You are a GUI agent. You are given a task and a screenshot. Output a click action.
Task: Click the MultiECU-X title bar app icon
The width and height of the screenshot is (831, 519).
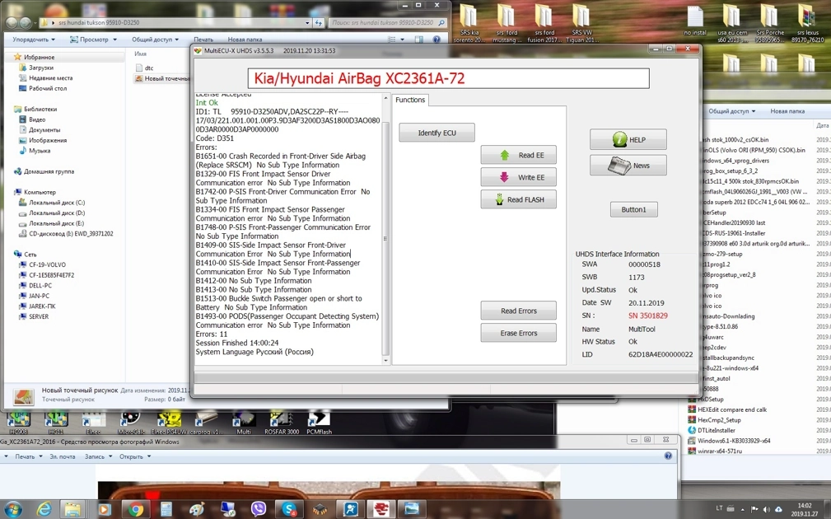point(198,51)
